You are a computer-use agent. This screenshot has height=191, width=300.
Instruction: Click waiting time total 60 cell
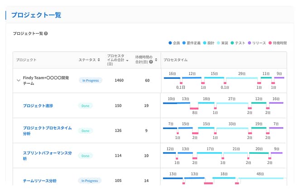coord(147,81)
